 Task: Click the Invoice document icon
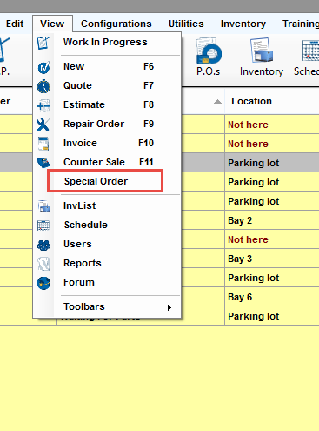tap(43, 144)
